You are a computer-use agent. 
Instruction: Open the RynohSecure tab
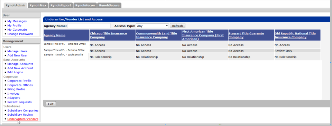tap(109, 6)
